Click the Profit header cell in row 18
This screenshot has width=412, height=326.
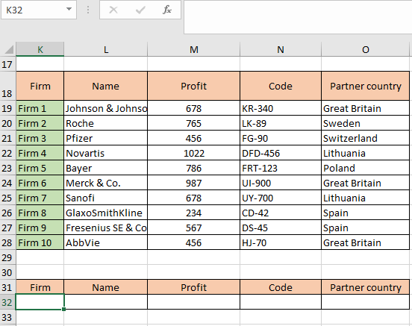tap(193, 86)
